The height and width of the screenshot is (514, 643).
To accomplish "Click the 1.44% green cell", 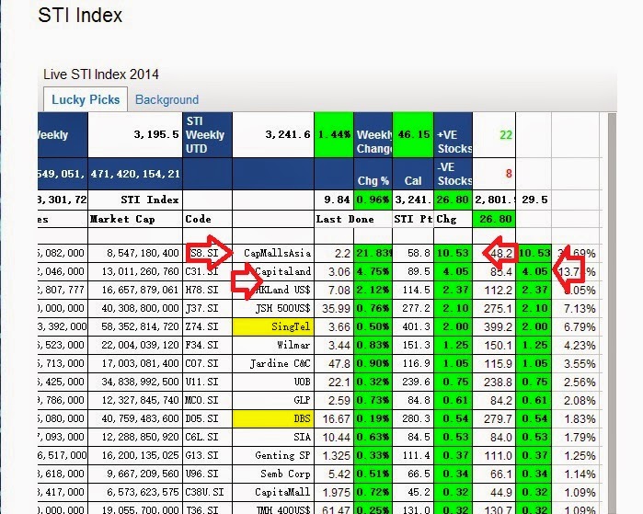I will (x=334, y=135).
